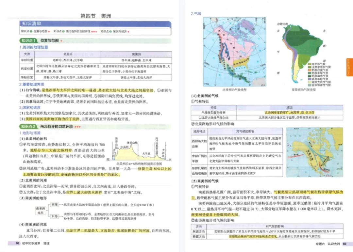The width and height of the screenshot is (353, 252).
Task: Click the subheading '1.美洲的地理位置'
Action: pos(34,47)
